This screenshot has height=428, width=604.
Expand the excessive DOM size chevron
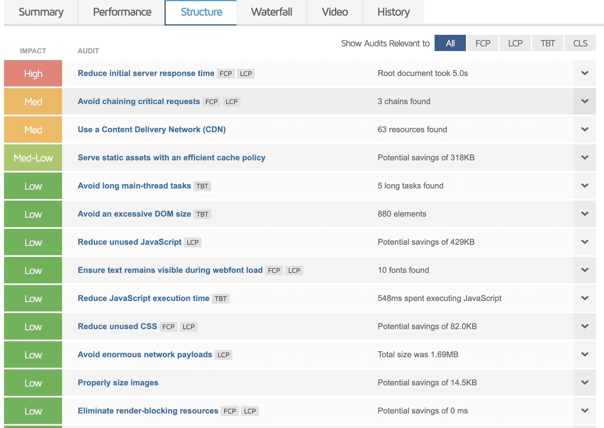(585, 214)
